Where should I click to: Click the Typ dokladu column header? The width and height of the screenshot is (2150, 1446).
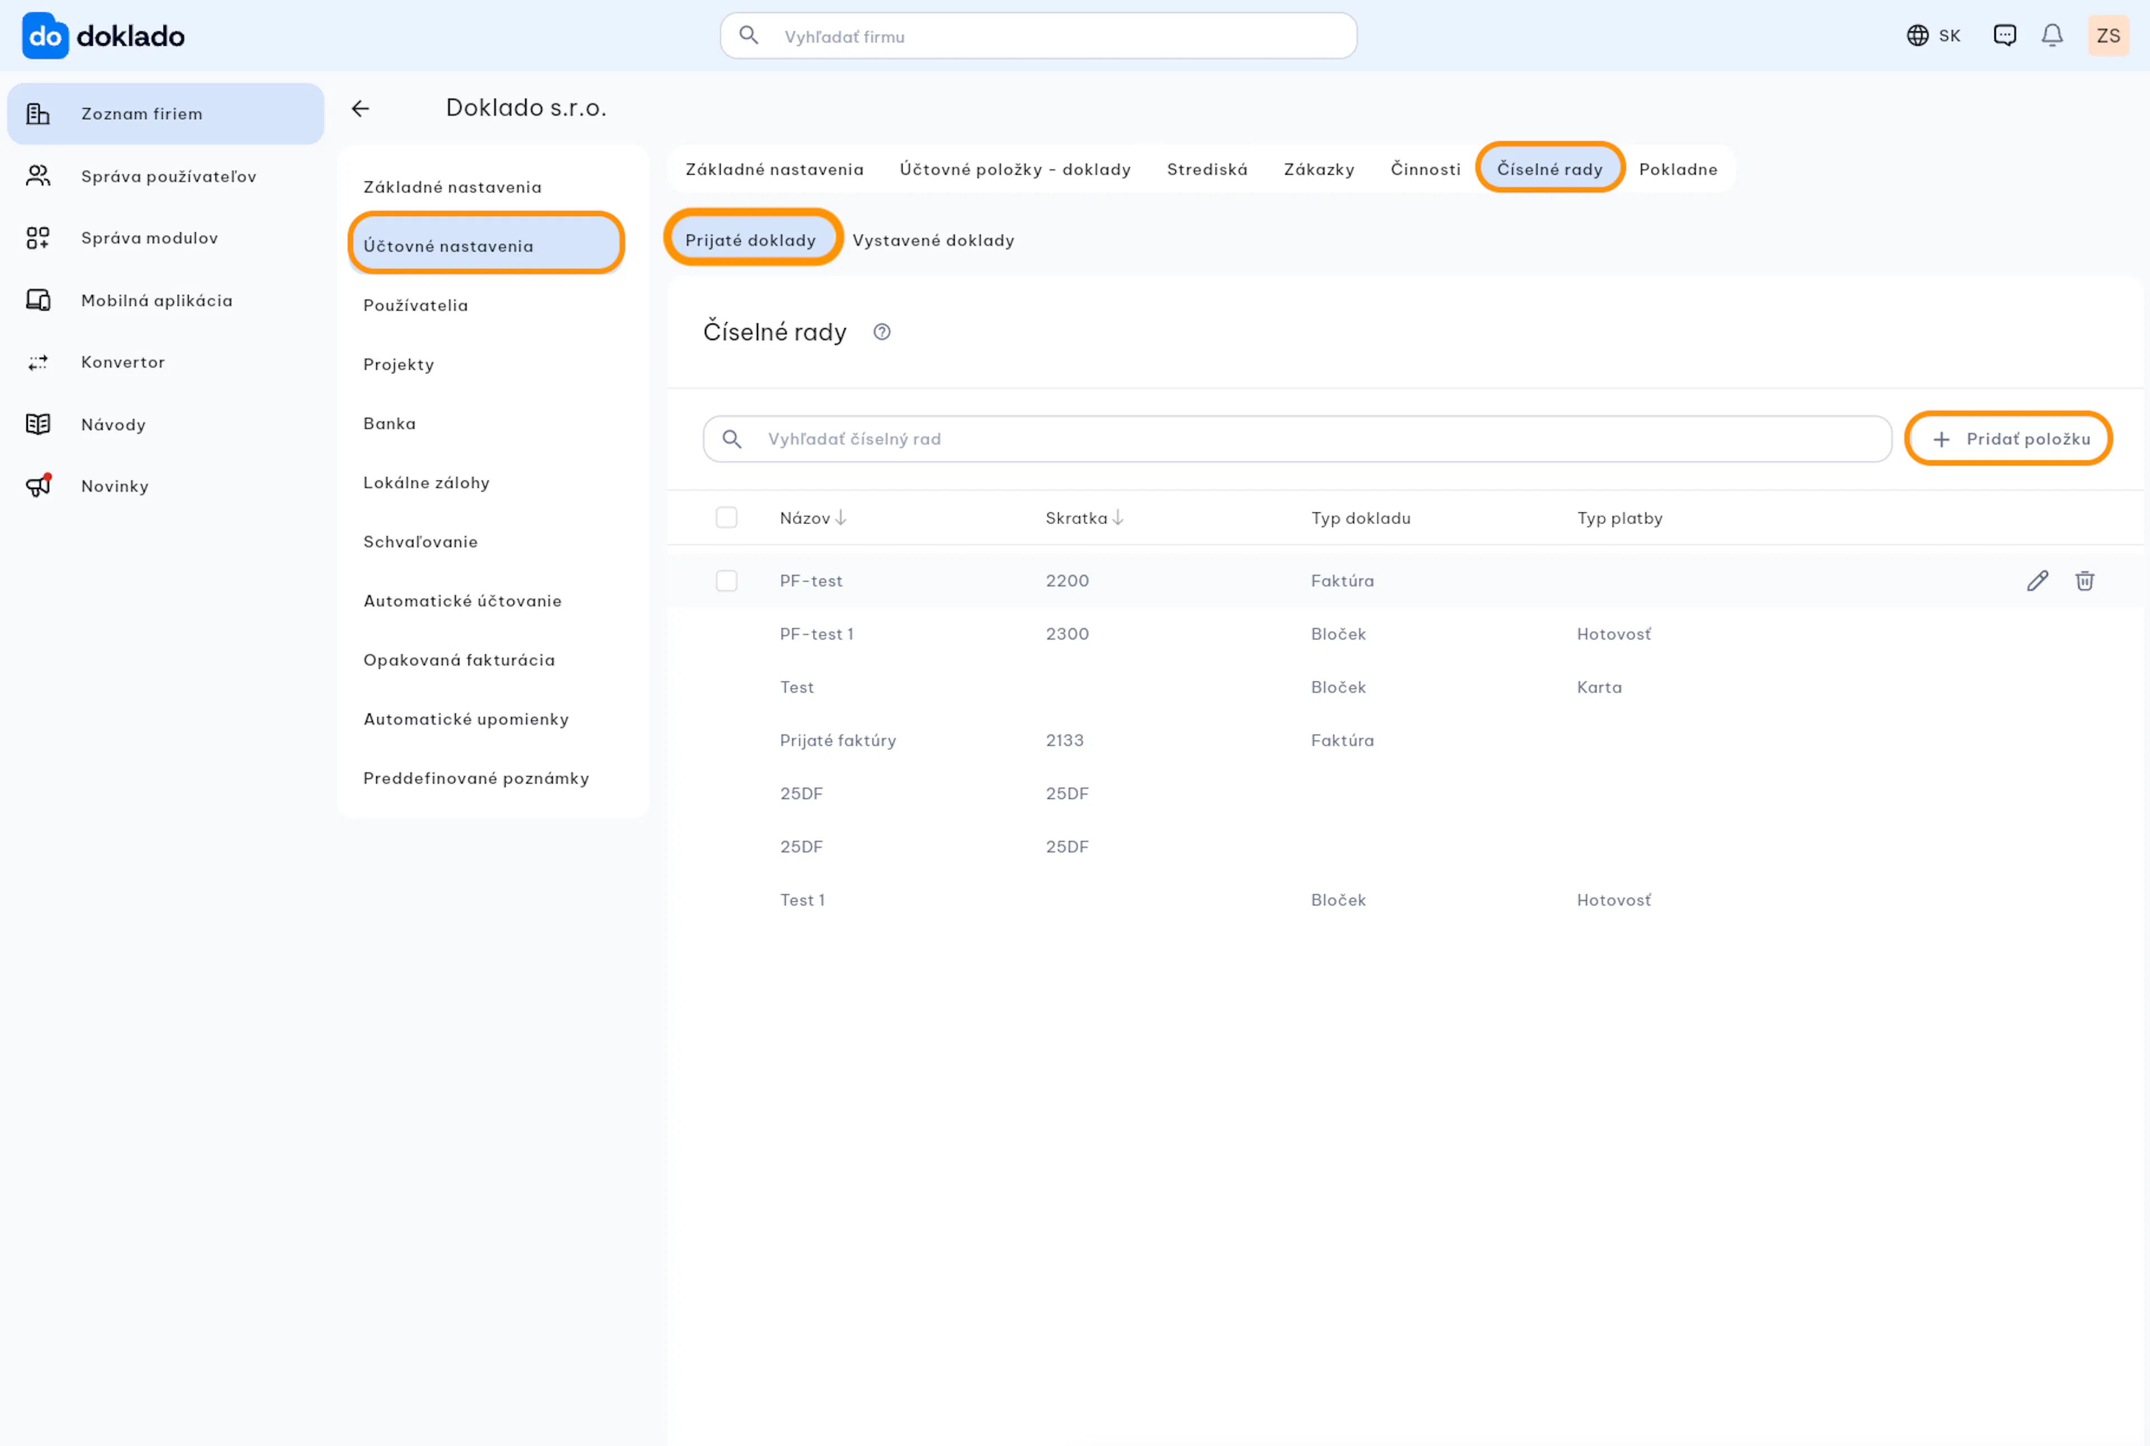(1361, 518)
